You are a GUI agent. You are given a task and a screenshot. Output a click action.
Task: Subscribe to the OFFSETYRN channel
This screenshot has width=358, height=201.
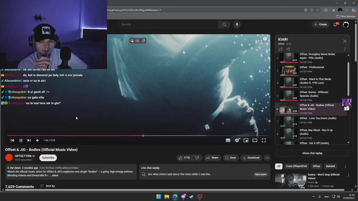[x=48, y=158]
